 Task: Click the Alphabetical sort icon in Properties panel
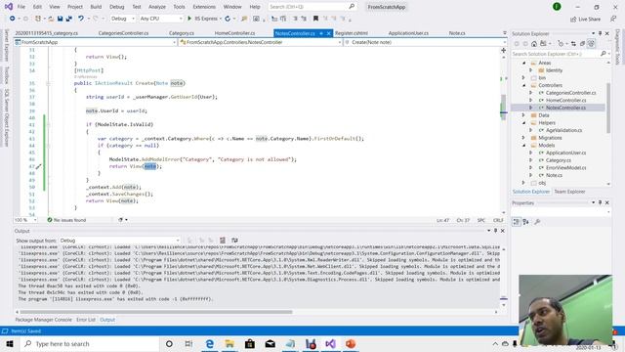[525, 222]
